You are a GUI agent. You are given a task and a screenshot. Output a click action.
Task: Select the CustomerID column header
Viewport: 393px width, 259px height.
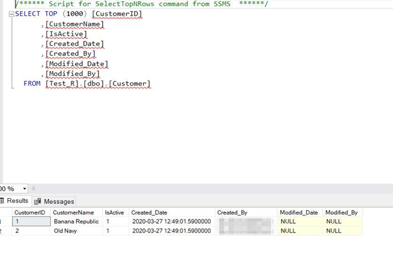(30, 212)
